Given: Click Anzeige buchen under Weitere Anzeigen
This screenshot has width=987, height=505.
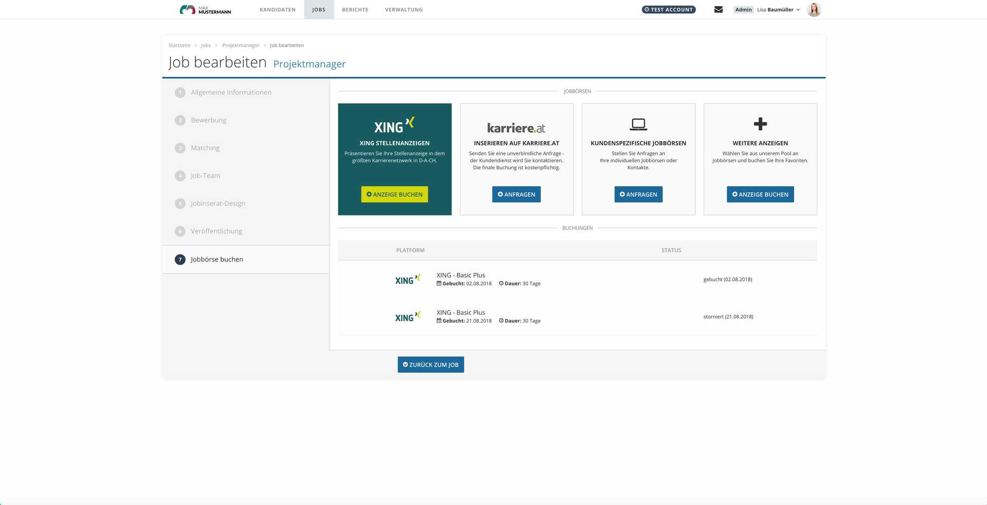Looking at the screenshot, I should [x=760, y=194].
